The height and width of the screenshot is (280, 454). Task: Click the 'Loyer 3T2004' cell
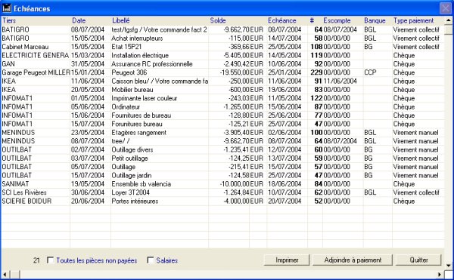click(131, 192)
